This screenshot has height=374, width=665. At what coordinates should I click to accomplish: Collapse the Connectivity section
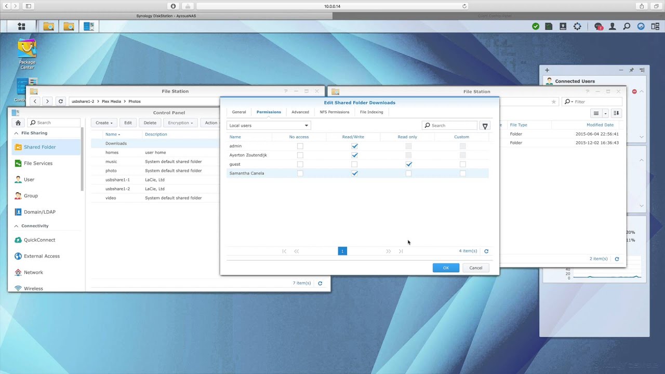tap(16, 226)
